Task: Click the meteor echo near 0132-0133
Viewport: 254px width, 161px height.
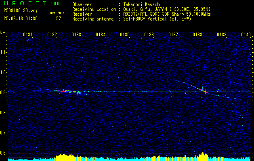Action: click(x=65, y=91)
